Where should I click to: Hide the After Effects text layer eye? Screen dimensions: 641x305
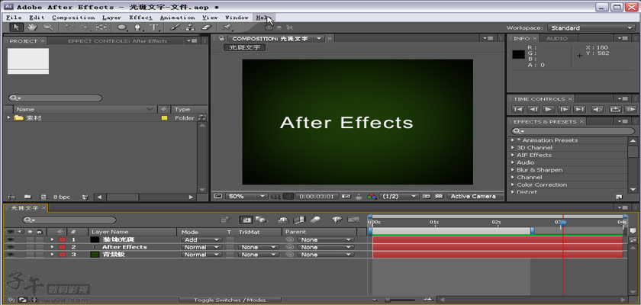point(10,247)
